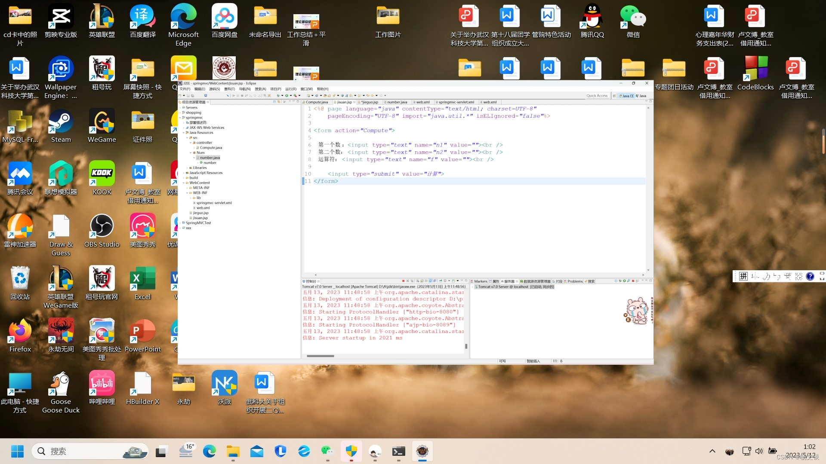The height and width of the screenshot is (464, 826).
Task: Open the KOOK desktop shortcut
Action: [x=102, y=178]
